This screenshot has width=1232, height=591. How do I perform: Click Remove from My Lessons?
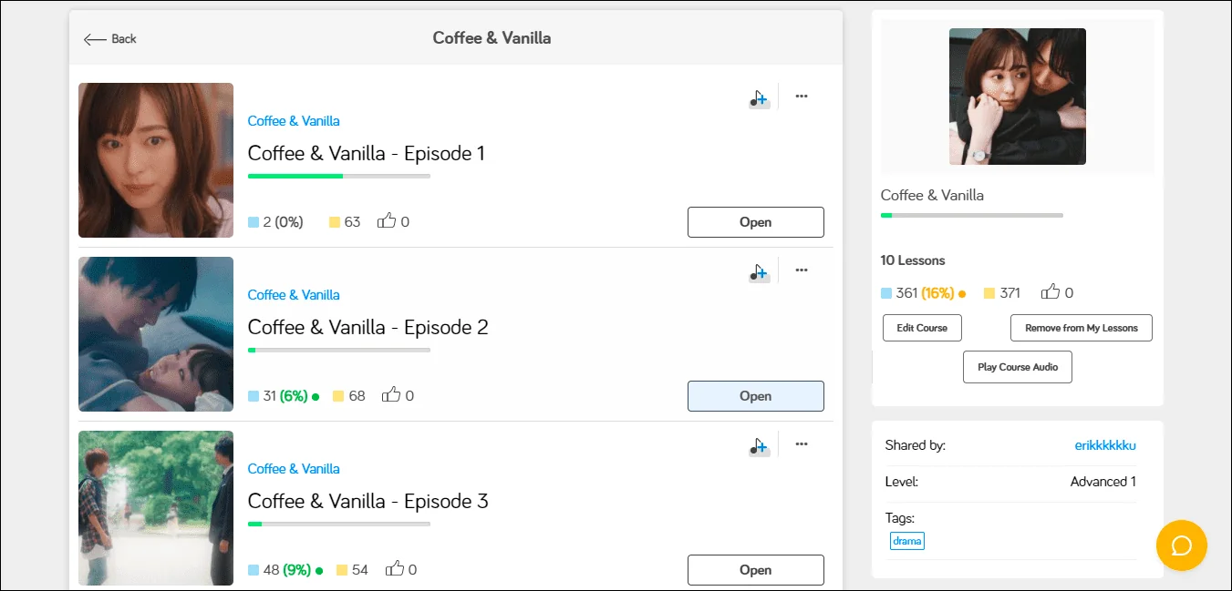point(1081,328)
